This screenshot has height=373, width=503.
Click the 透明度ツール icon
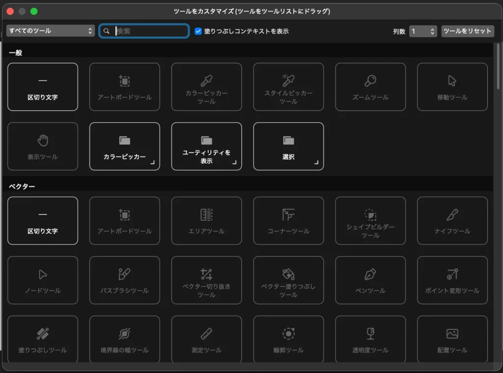[x=370, y=334]
